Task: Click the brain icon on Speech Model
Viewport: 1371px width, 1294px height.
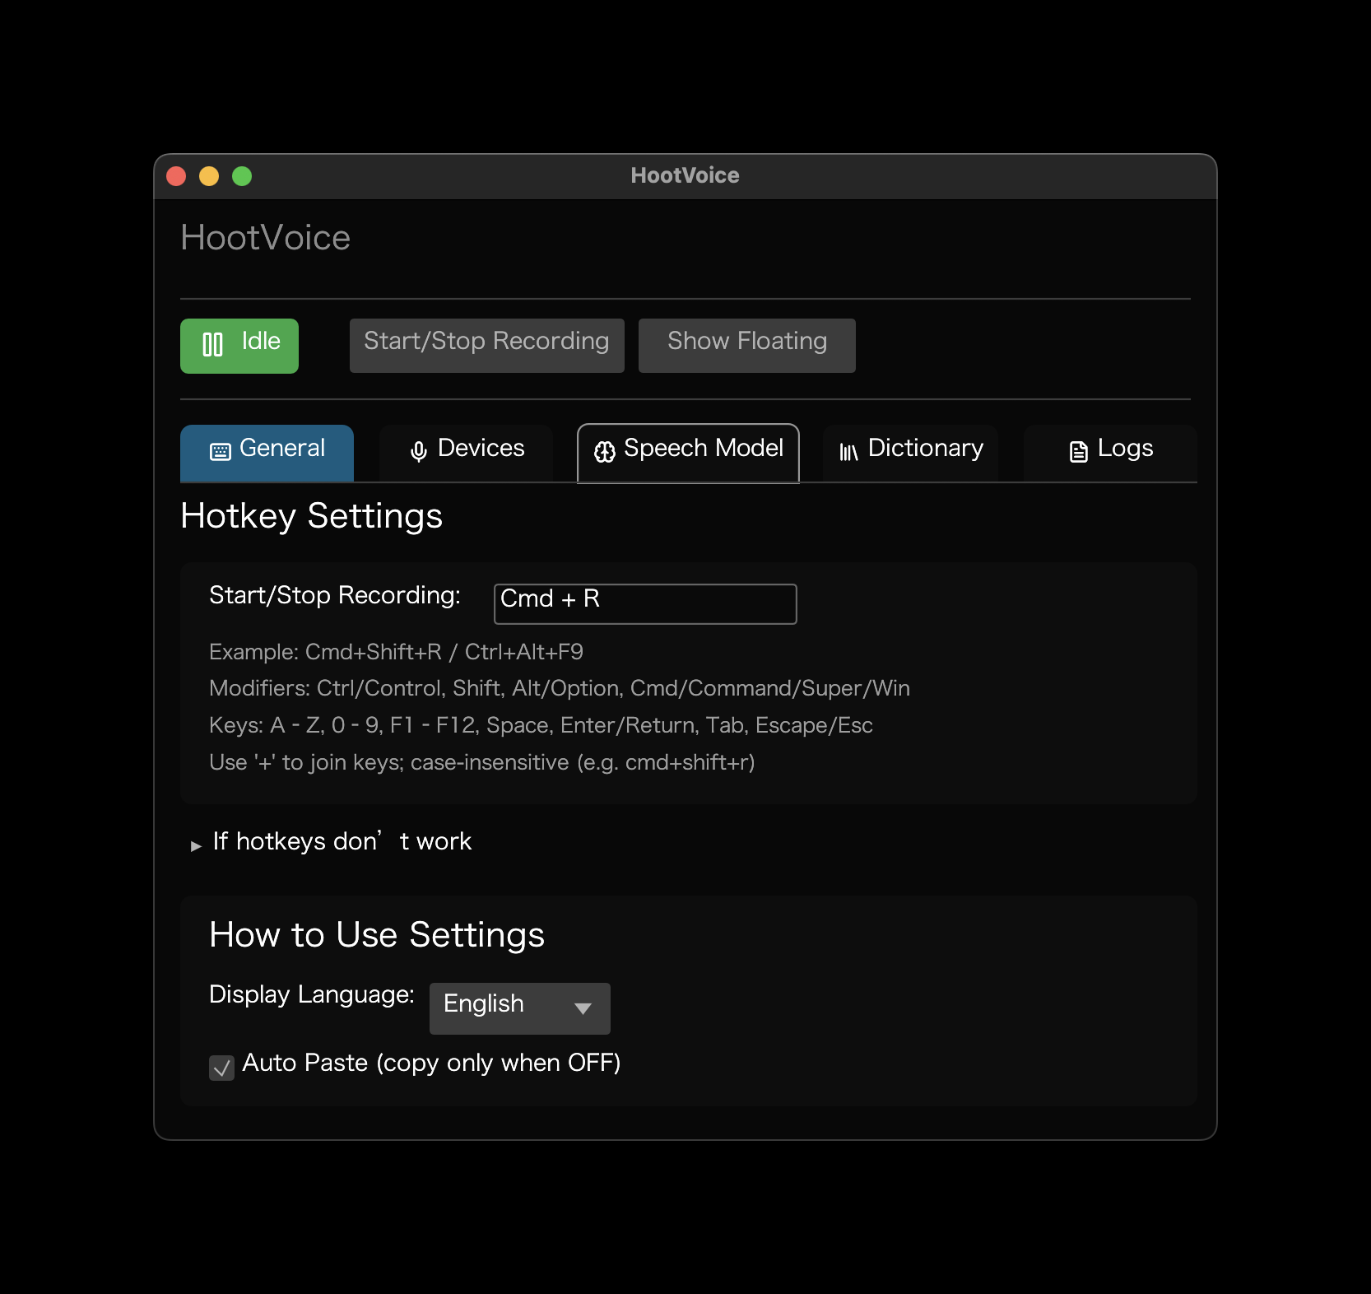Action: click(605, 451)
